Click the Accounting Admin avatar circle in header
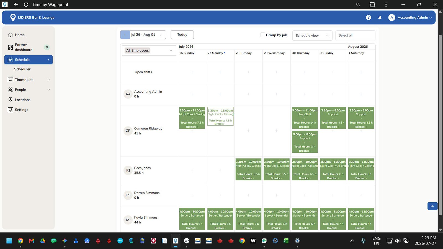Image resolution: width=443 pixels, height=249 pixels. coord(392,17)
